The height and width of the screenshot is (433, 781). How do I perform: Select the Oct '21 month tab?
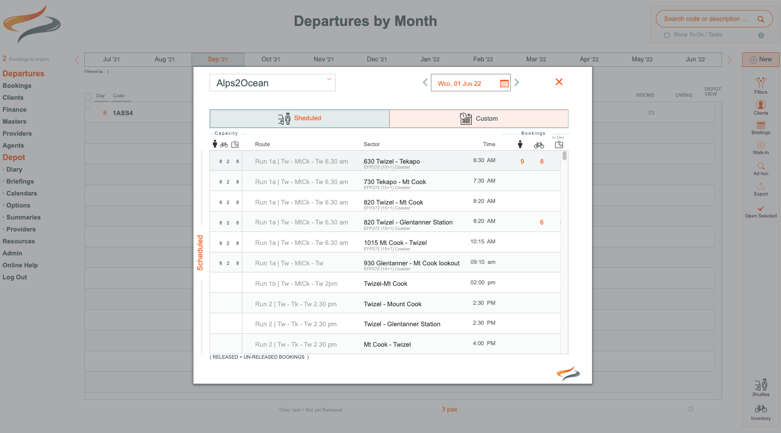tap(271, 59)
